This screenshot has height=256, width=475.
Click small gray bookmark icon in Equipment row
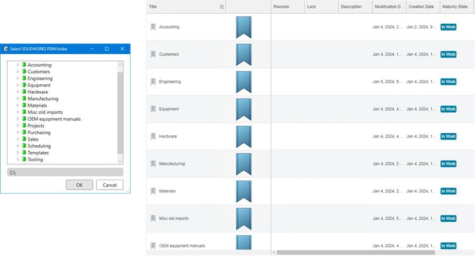153,109
